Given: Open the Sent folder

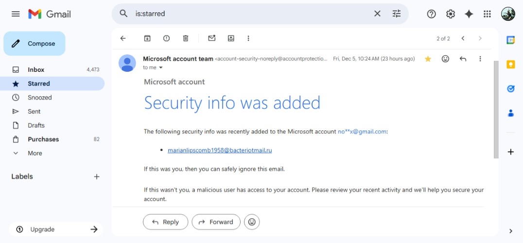Looking at the screenshot, I should coord(52,112).
